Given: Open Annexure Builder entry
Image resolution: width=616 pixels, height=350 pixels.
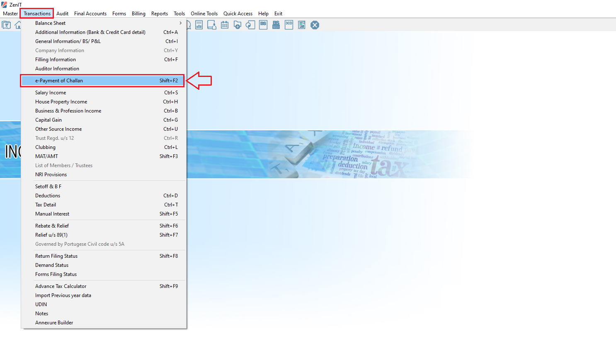Looking at the screenshot, I should [104, 323].
